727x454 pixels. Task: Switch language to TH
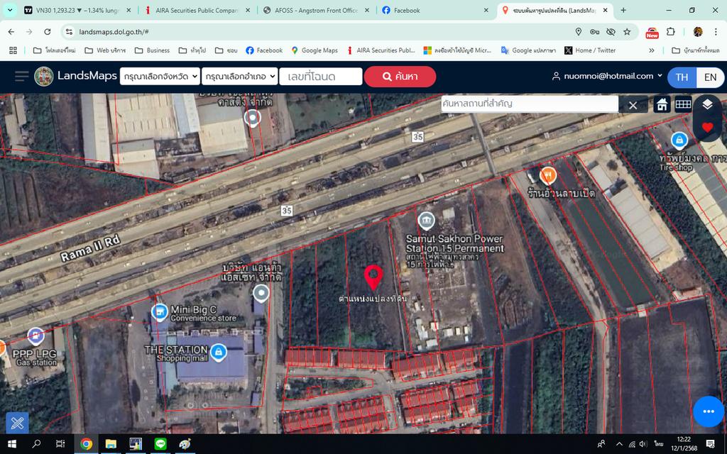coord(682,77)
